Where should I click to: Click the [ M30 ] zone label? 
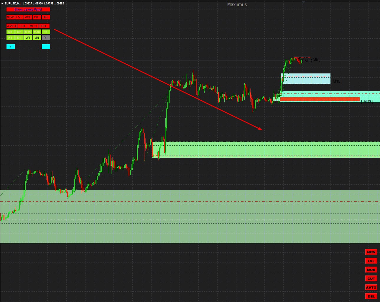tap(367, 101)
